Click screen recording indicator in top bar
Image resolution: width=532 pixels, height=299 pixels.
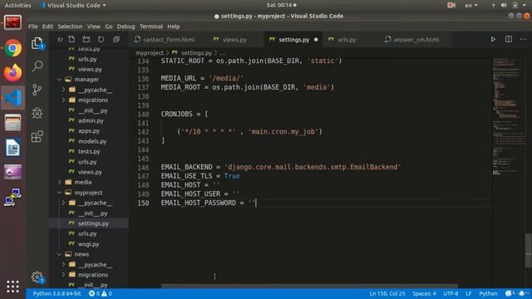click(451, 6)
